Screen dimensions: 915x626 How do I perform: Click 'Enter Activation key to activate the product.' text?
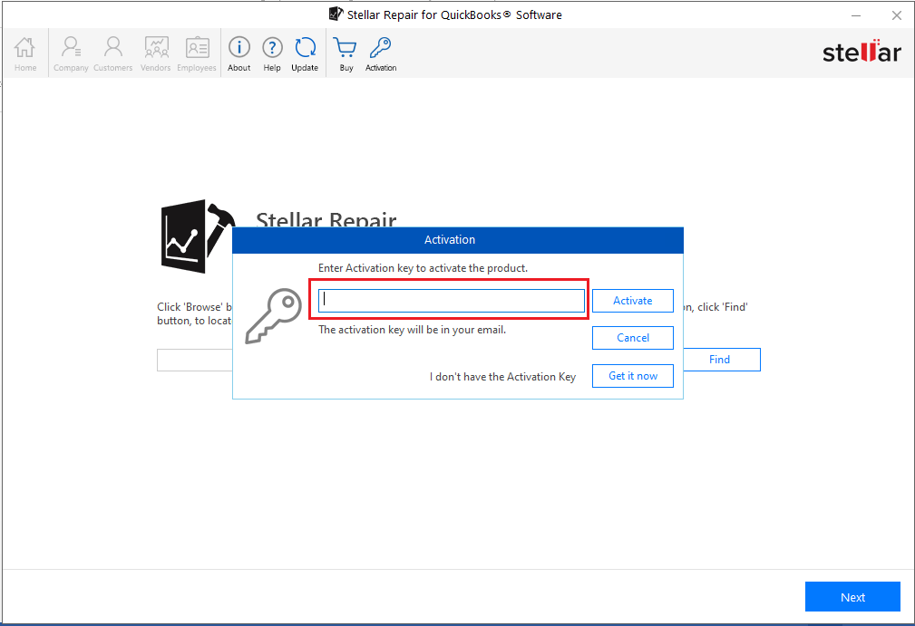tap(423, 268)
